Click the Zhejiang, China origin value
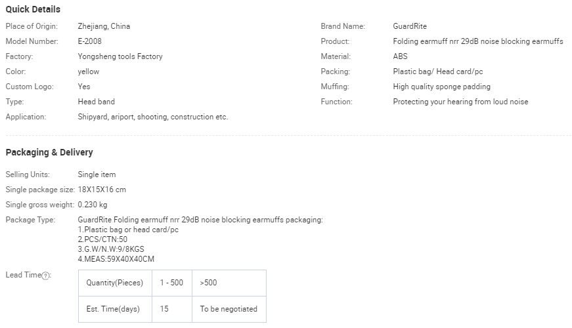Screen dimensions: 572x328 [x=104, y=26]
